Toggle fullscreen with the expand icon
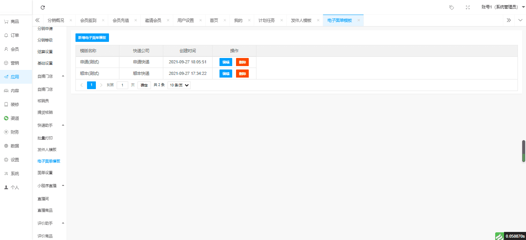Viewport: 526px width, 240px height. click(467, 7)
